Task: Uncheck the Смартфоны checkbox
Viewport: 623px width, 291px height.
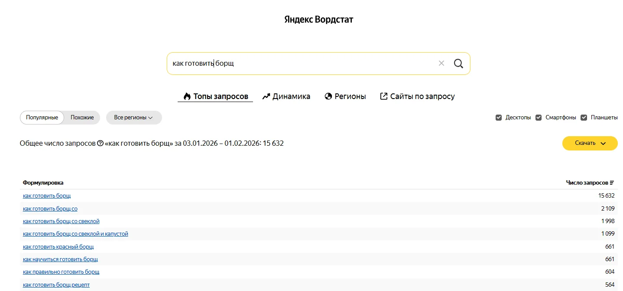Action: pos(539,118)
